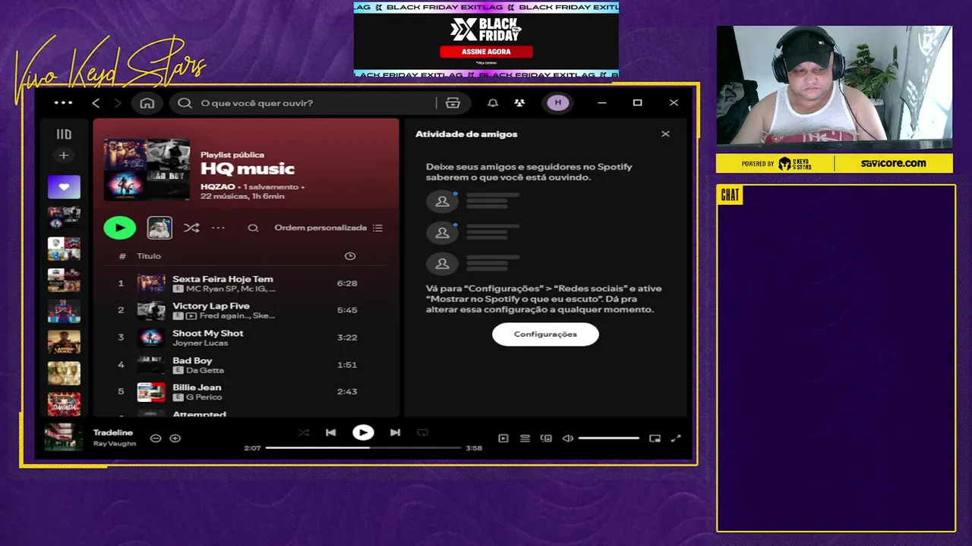The width and height of the screenshot is (972, 546).
Task: Enter full screen with the expand arrows
Action: (x=676, y=438)
